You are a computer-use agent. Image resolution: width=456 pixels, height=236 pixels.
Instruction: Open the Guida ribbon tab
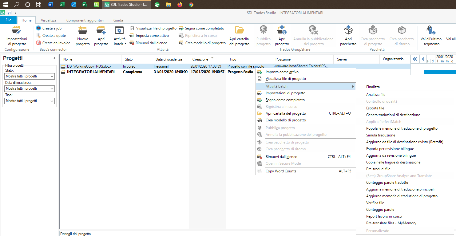118,20
